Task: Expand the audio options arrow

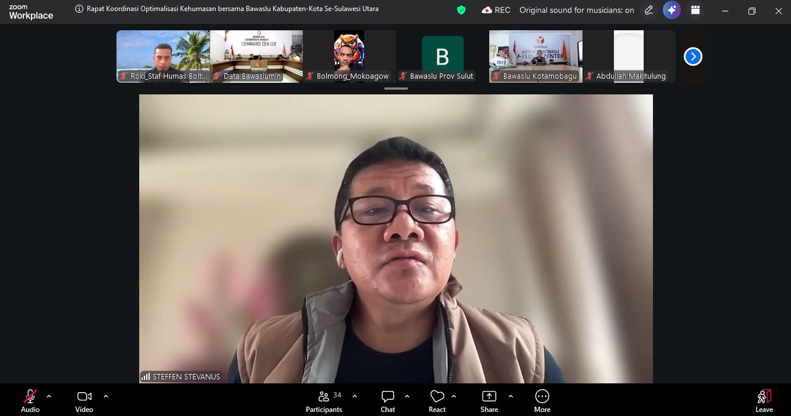Action: pos(49,396)
